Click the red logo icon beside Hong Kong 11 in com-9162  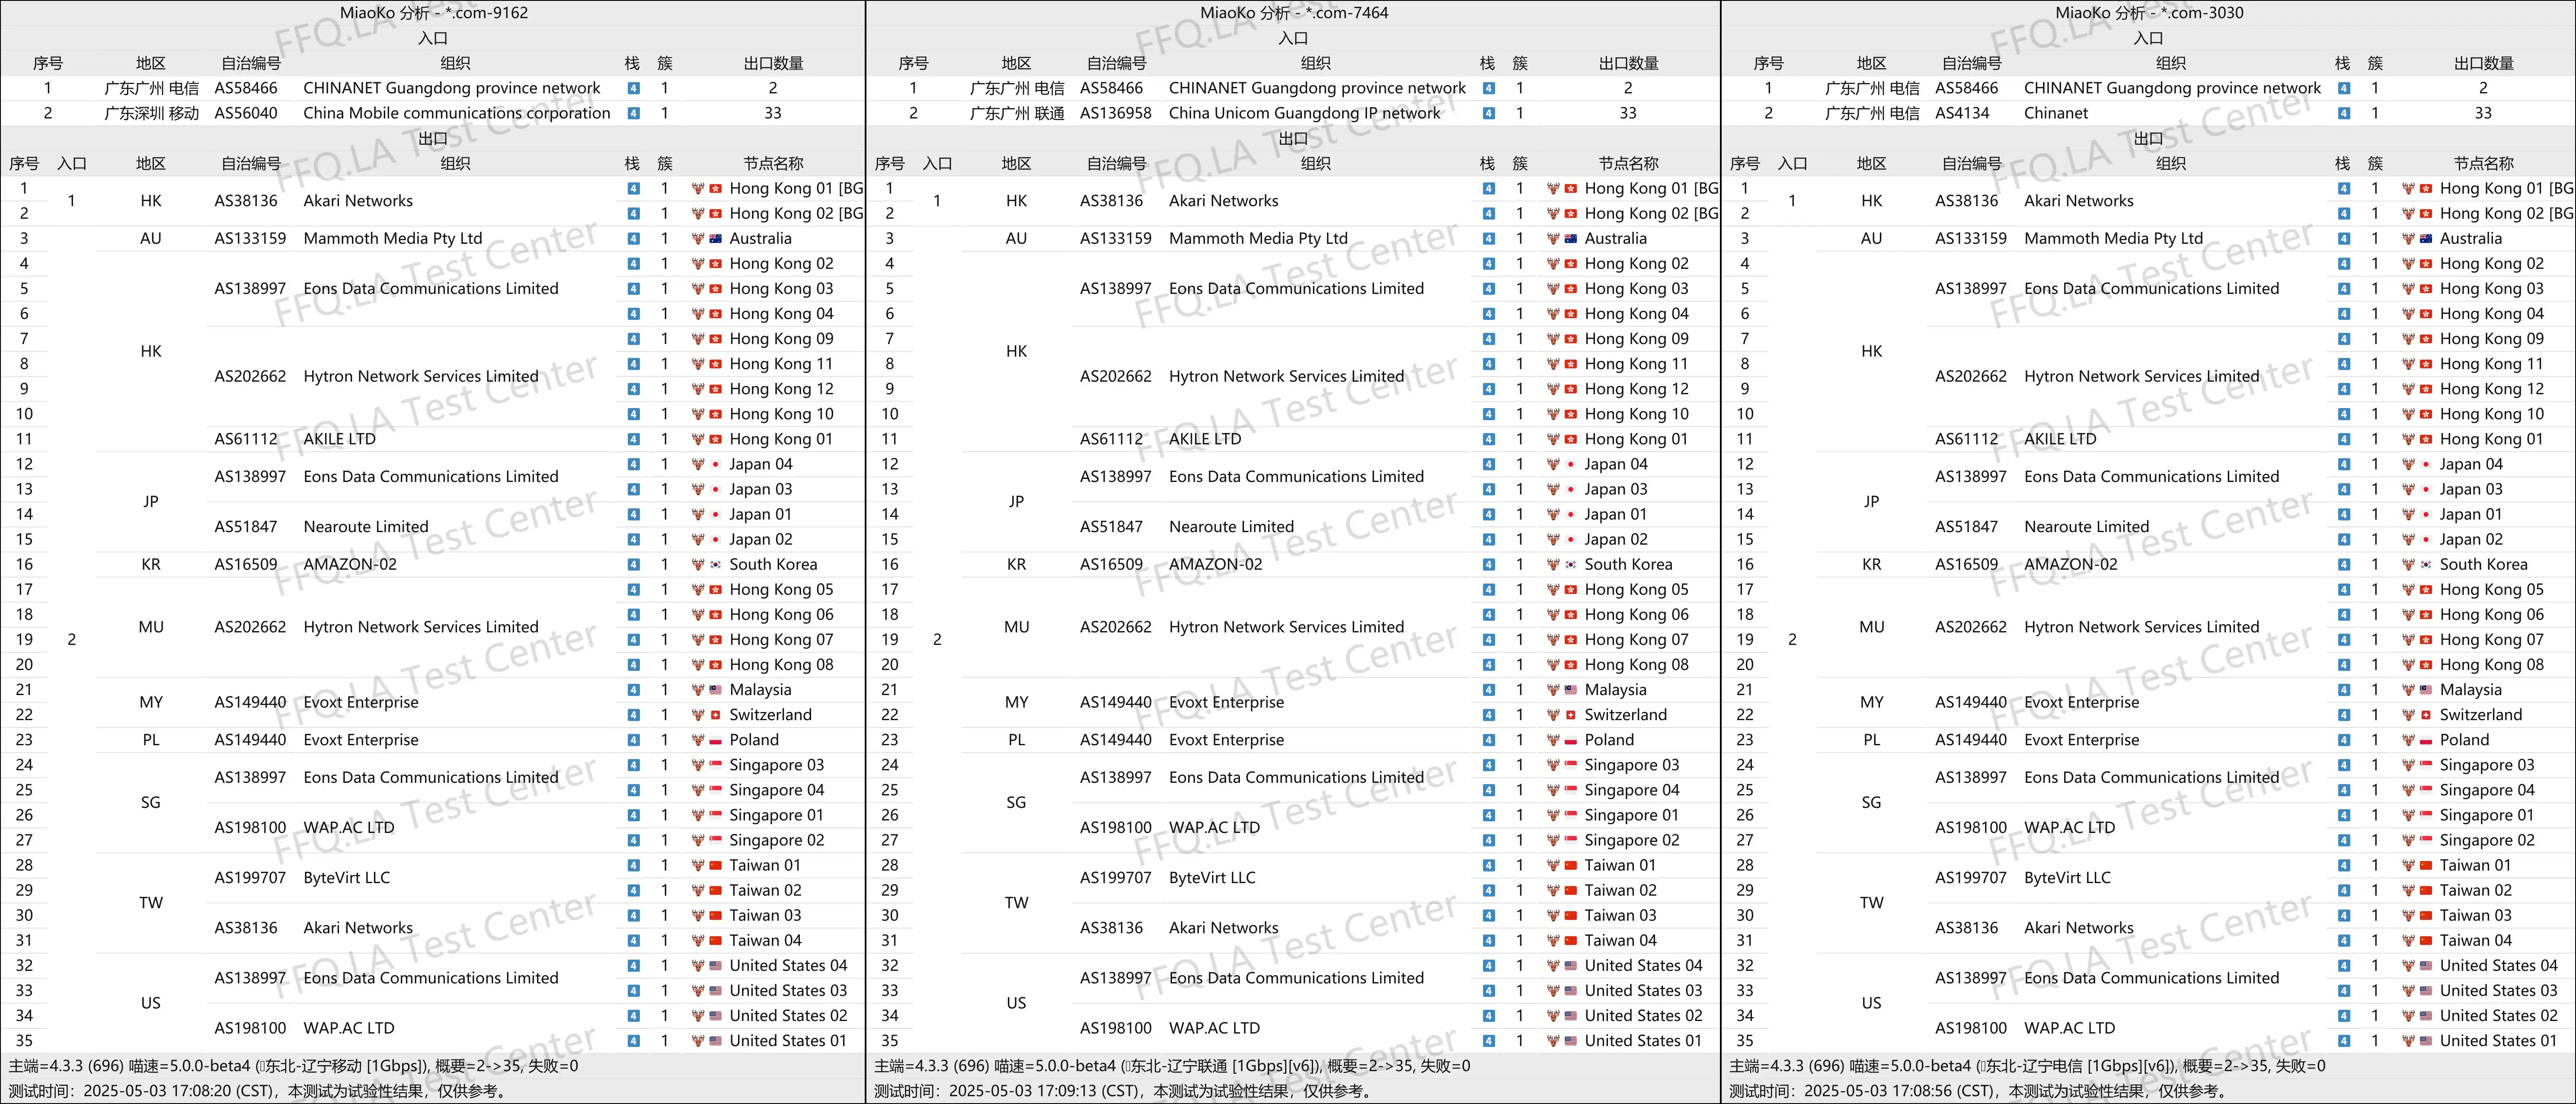click(x=698, y=364)
